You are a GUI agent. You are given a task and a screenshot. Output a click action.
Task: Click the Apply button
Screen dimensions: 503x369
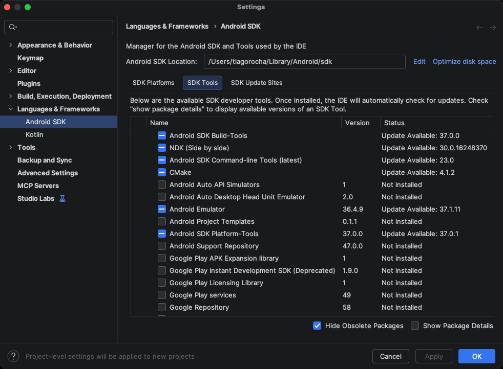pyautogui.click(x=434, y=356)
